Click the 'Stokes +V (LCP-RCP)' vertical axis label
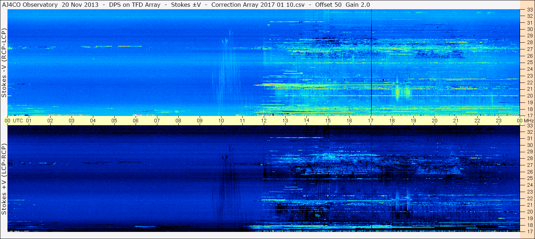535x239 pixels. pos(4,179)
